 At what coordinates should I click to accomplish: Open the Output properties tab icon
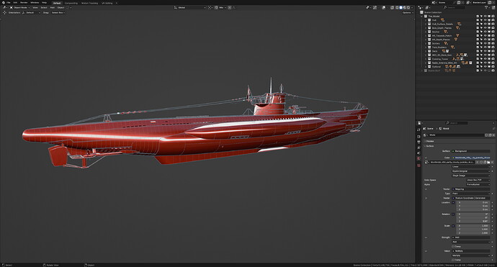[x=418, y=142]
